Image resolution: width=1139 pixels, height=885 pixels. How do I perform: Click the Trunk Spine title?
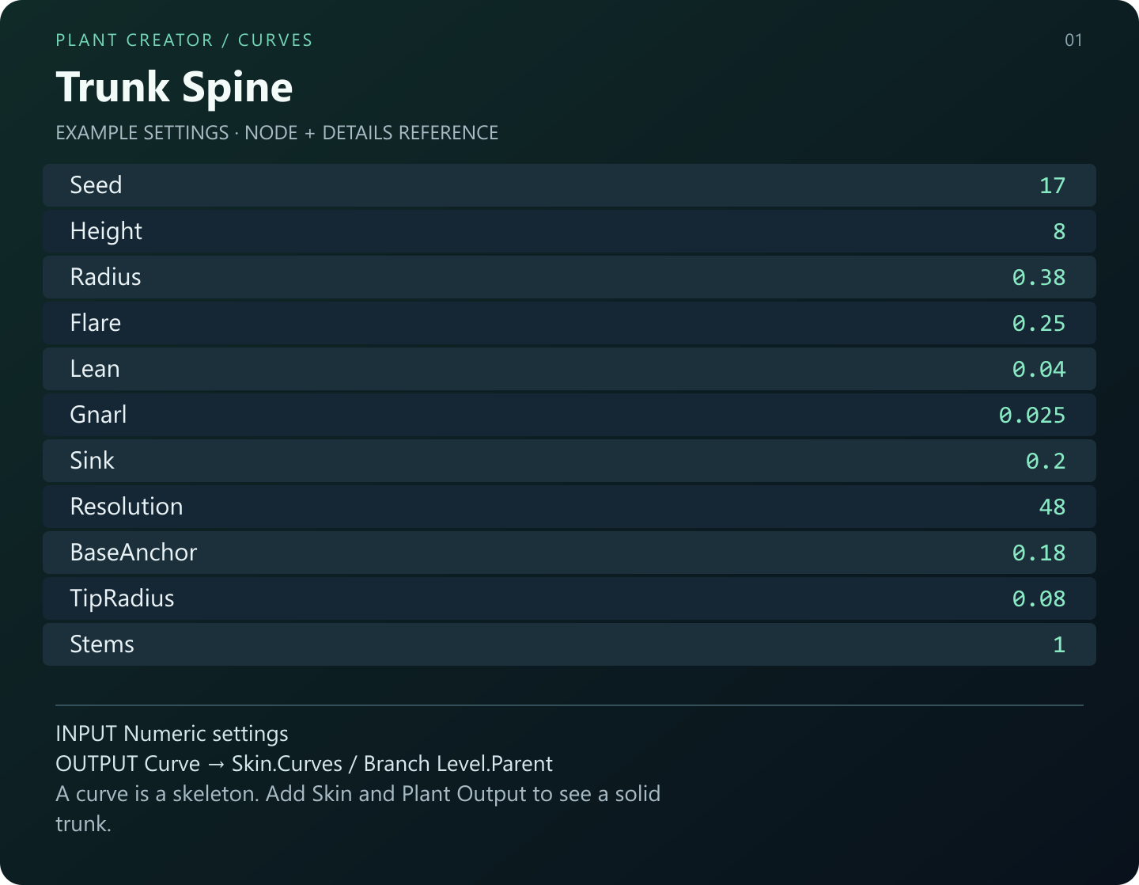(174, 87)
